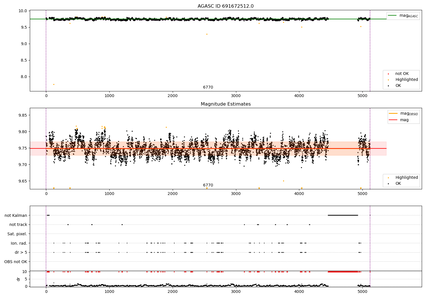The image size is (426, 298).
Task: Click the '9.80' y-axis tick label
Action: [x=22, y=132]
